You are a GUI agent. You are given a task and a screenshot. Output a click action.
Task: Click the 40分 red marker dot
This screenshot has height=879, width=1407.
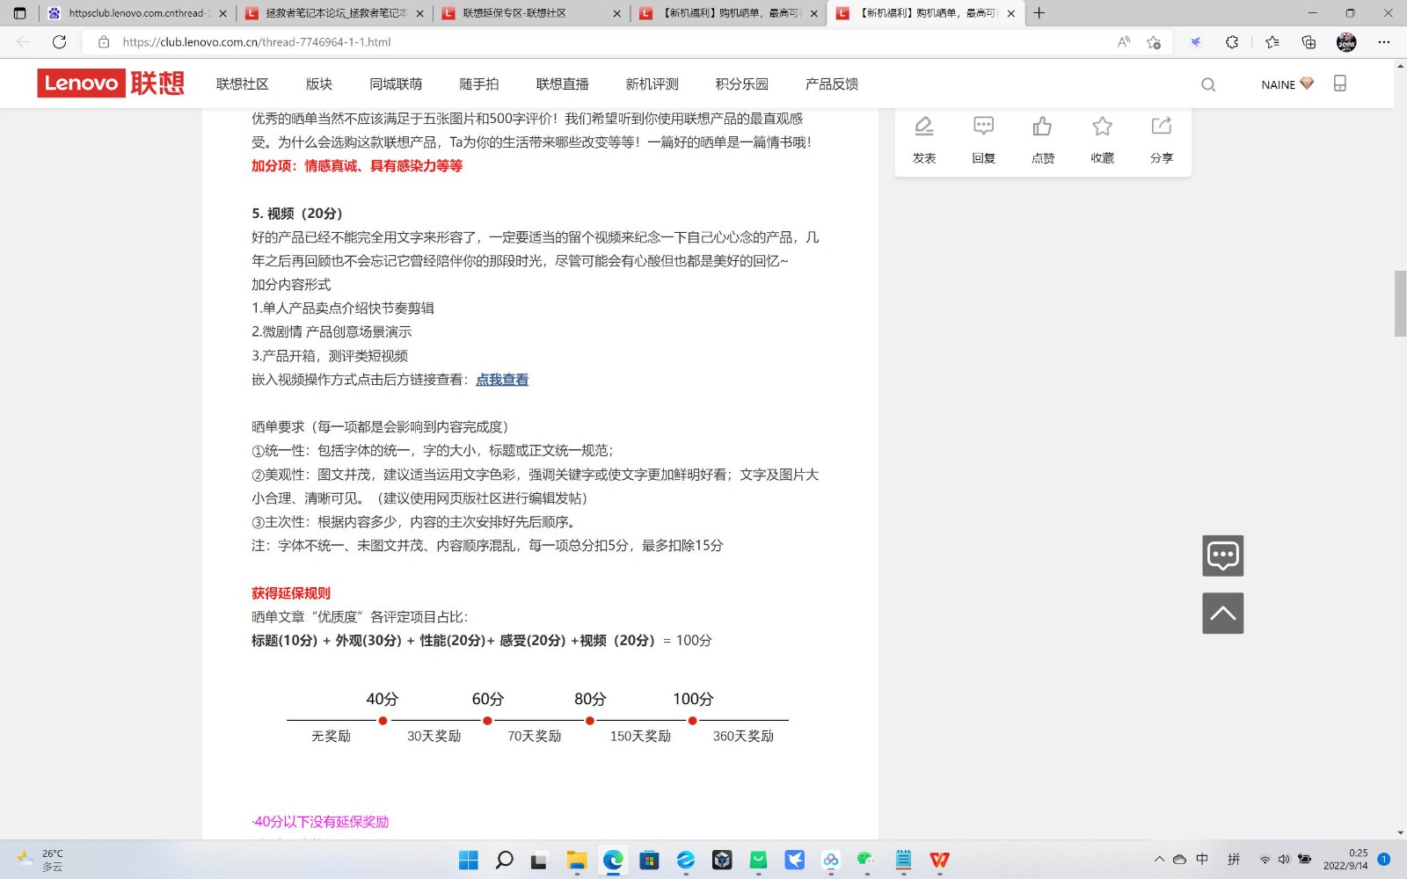tap(383, 721)
